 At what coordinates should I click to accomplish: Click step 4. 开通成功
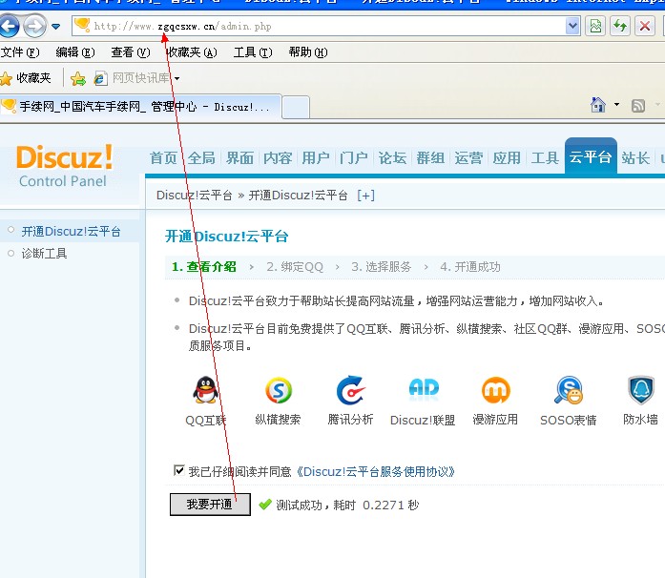[x=470, y=267]
